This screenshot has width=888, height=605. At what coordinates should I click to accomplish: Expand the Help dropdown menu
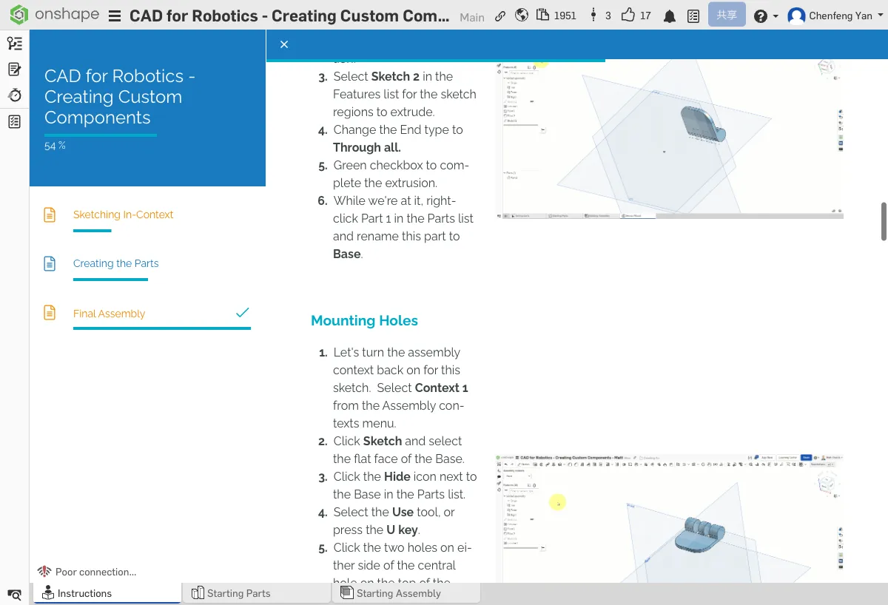[765, 16]
